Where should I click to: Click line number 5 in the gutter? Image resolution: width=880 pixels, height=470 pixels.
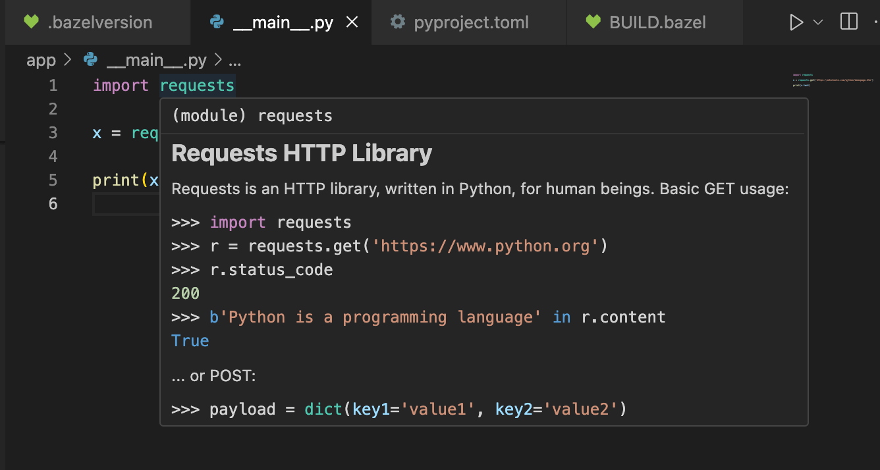pos(53,180)
